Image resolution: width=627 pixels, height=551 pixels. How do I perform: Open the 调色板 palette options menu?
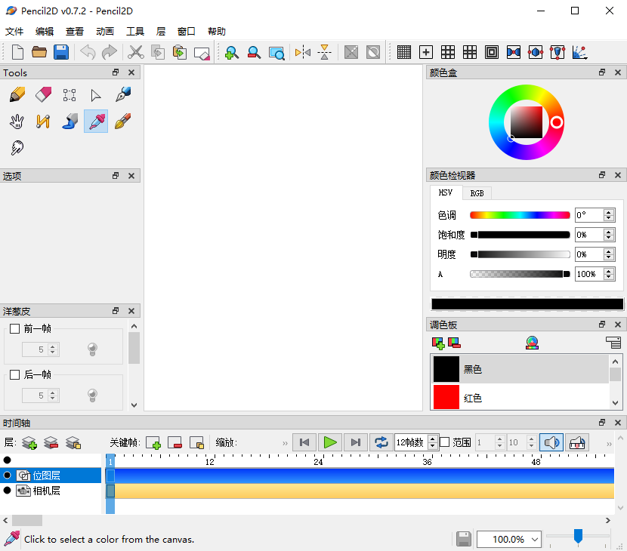pos(613,343)
